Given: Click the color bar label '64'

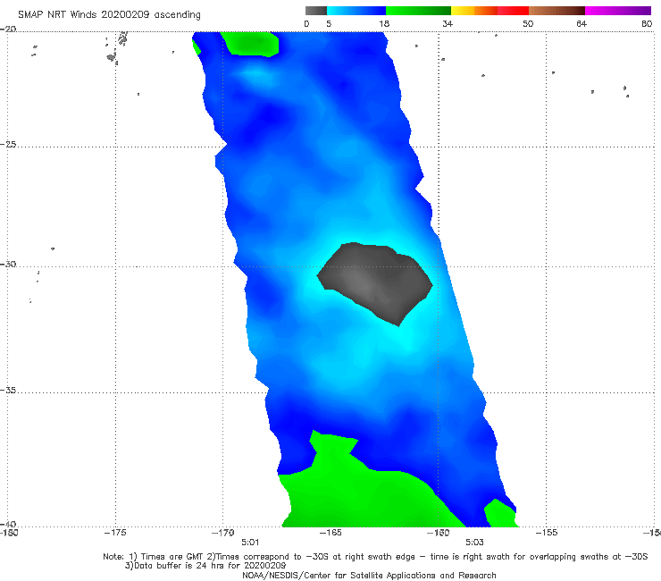Looking at the screenshot, I should click(582, 23).
